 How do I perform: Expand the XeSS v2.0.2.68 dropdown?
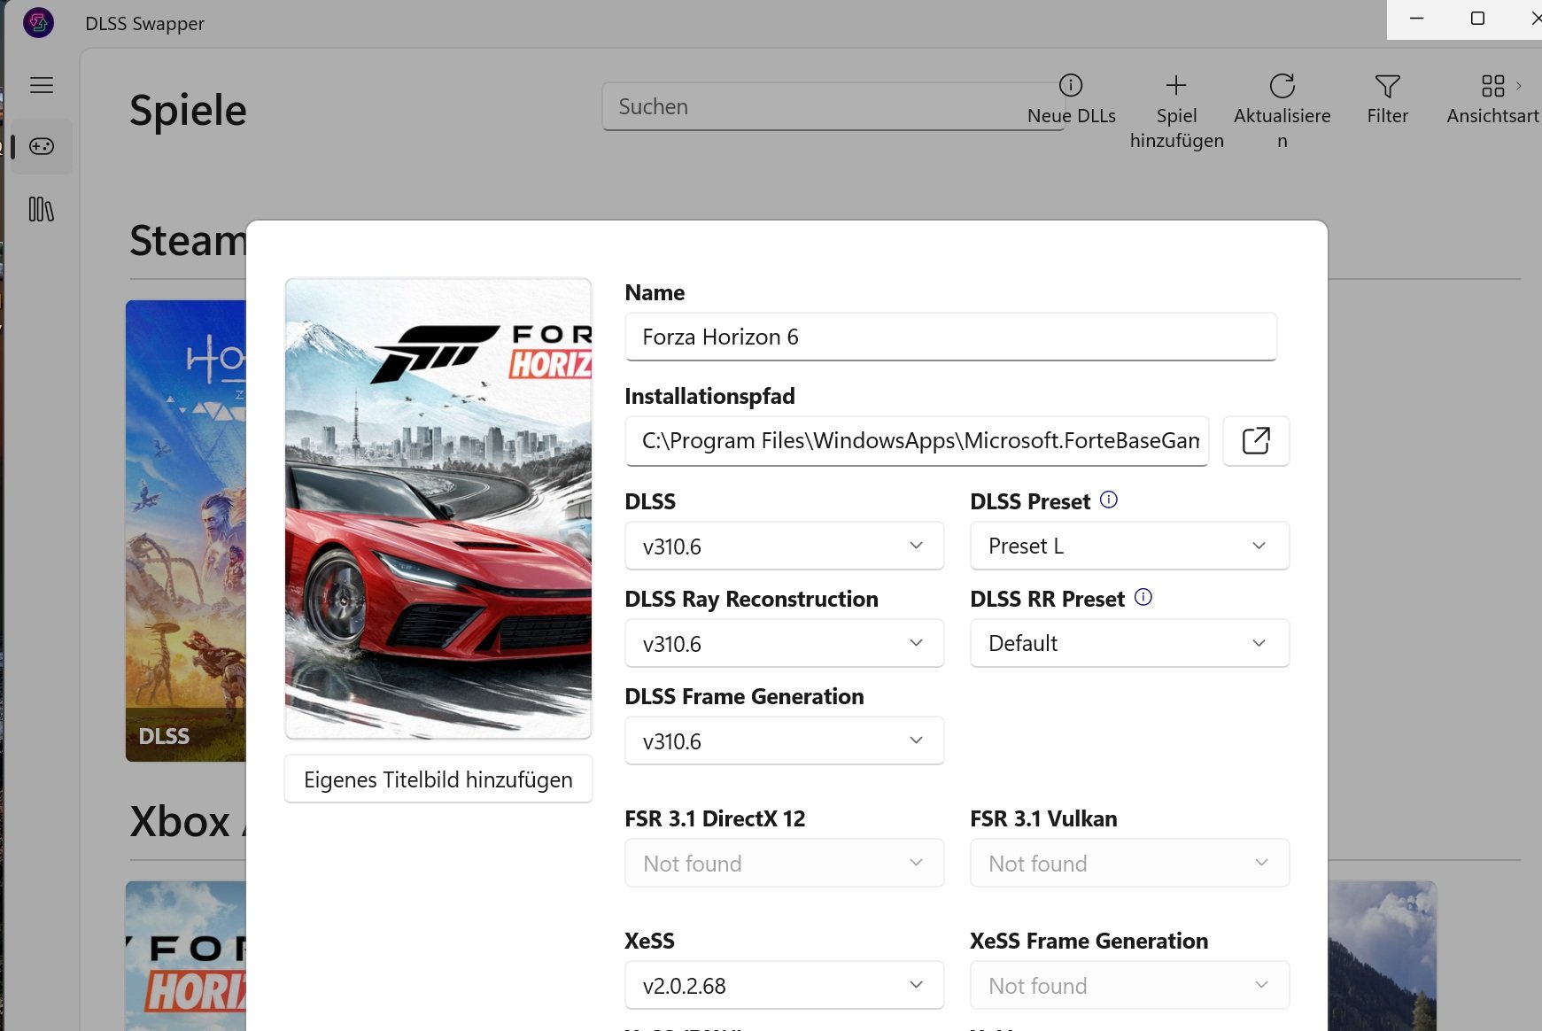click(785, 985)
